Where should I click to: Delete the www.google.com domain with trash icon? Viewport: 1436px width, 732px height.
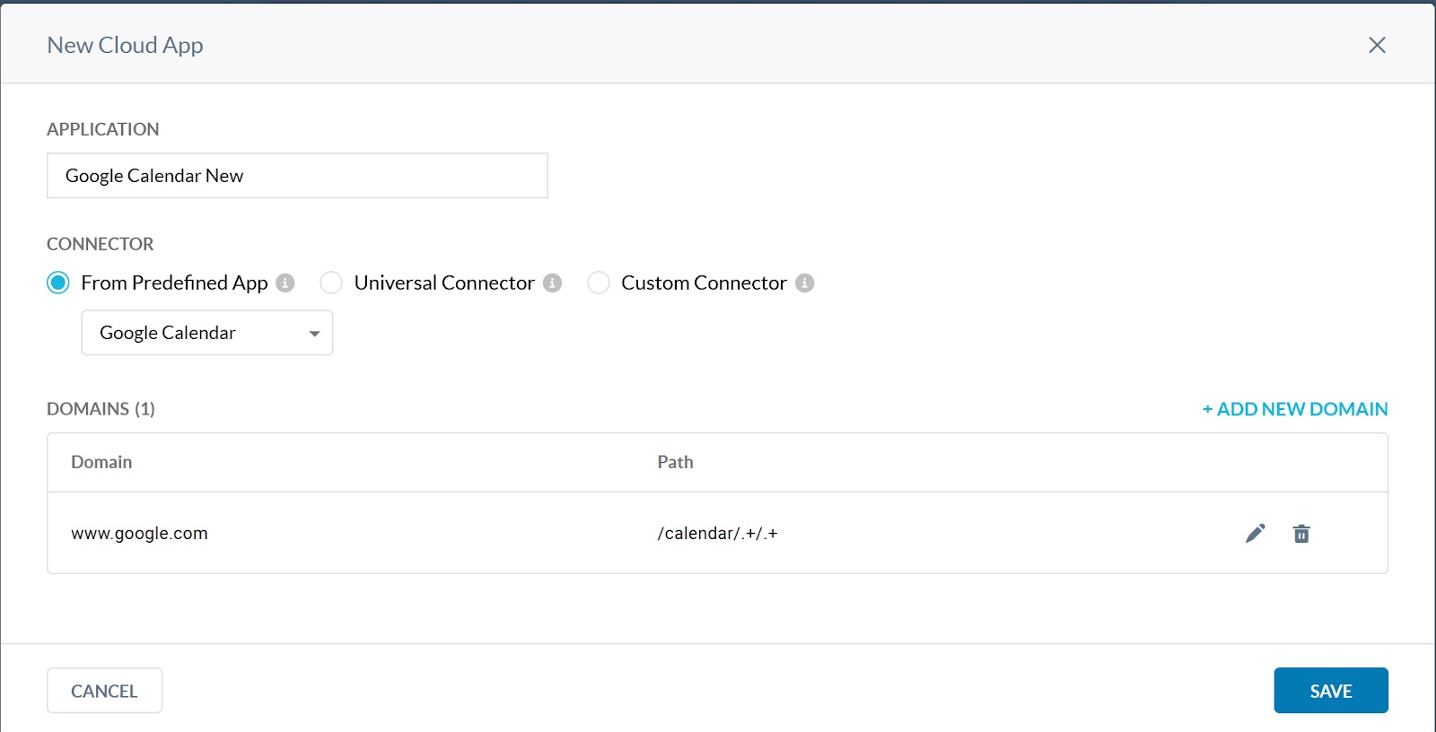tap(1301, 534)
